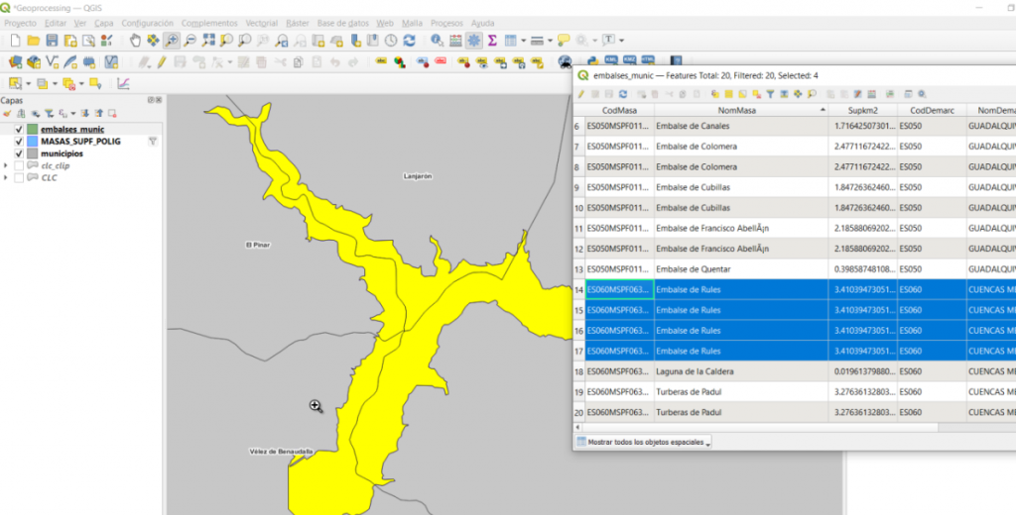The image size is (1016, 515).
Task: Toggle editing pencil in attribute table
Action: [x=582, y=93]
